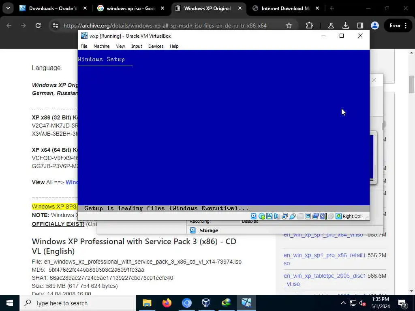
Task: Click the browser page vertical scrollbar thumb
Action: click(x=412, y=84)
